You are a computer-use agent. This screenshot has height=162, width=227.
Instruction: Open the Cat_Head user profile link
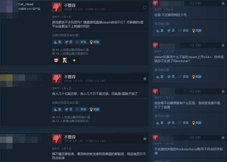coord(26,4)
